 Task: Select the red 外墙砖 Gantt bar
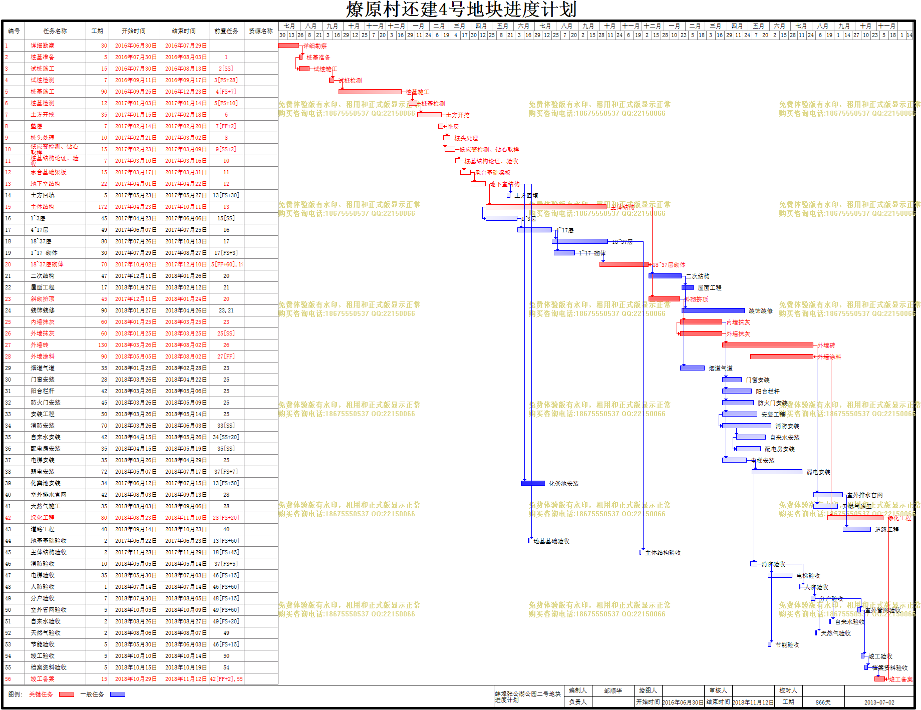768,345
